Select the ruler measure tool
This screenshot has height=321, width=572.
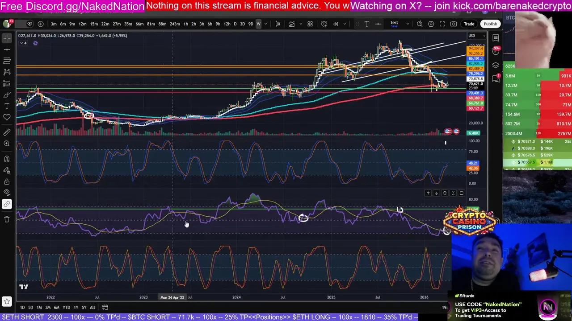click(x=7, y=132)
